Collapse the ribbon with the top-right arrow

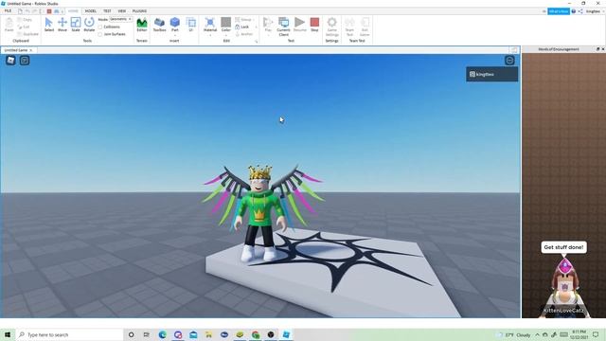[544, 11]
